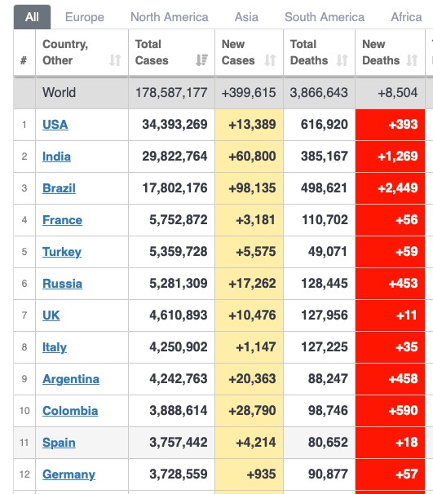Open the Turkey country page link
This screenshot has width=433, height=494.
(x=62, y=252)
